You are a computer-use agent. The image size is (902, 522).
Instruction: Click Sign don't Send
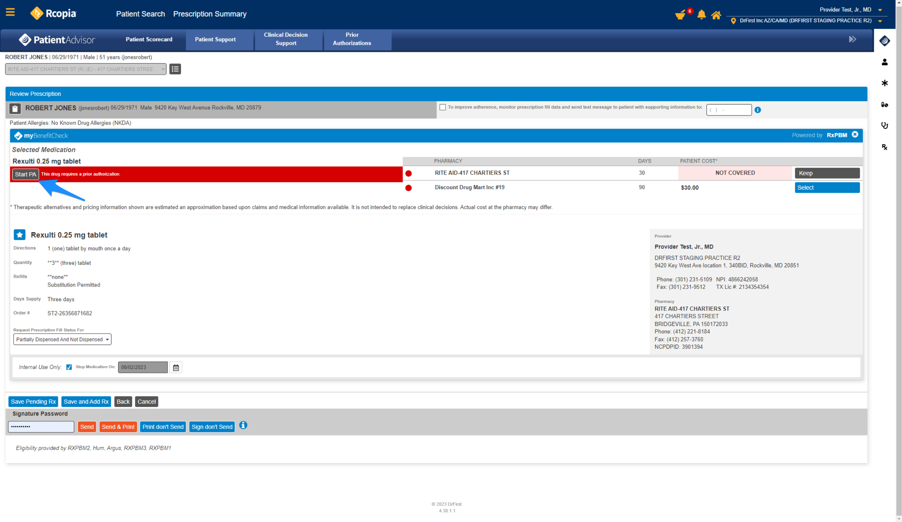tap(212, 427)
